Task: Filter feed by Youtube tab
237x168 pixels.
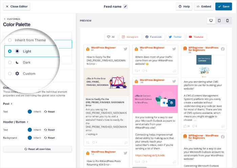Action: (x=196, y=37)
